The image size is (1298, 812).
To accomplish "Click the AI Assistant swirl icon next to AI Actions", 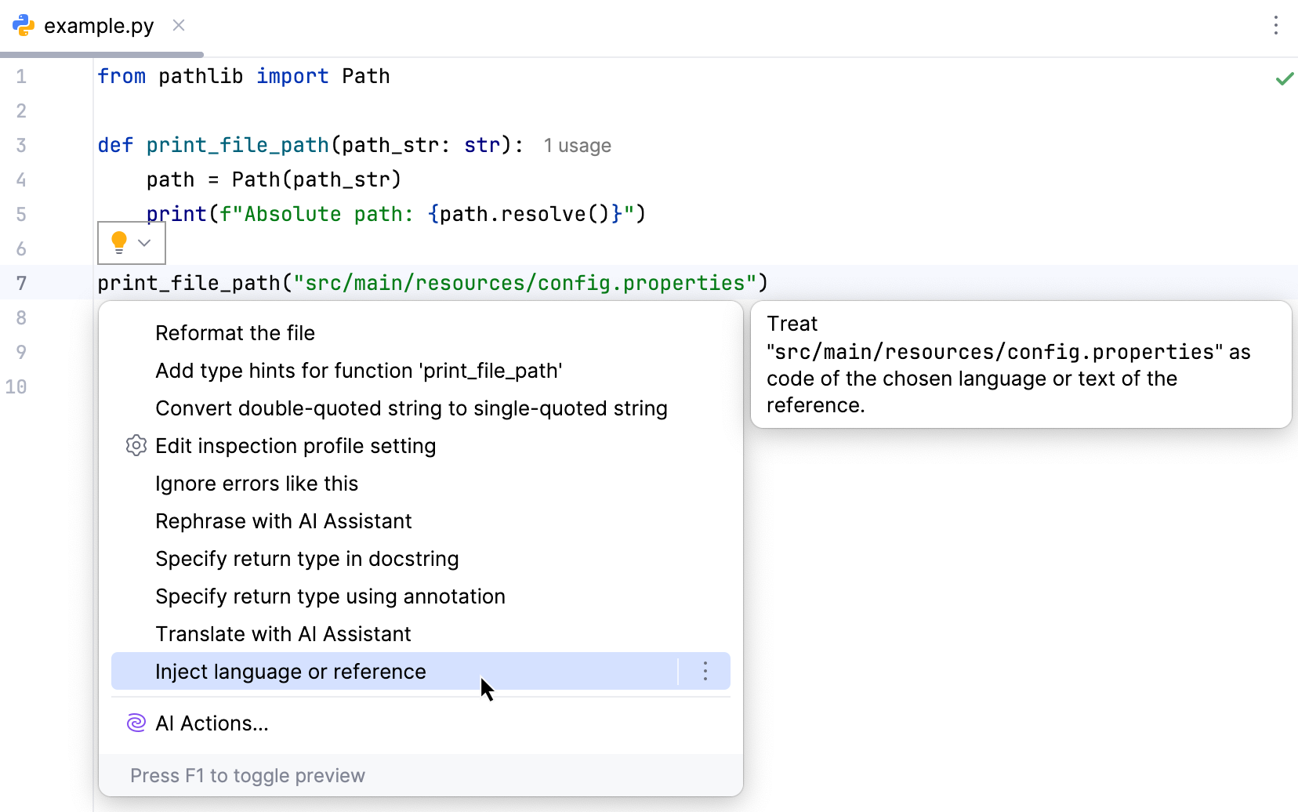I will click(135, 723).
